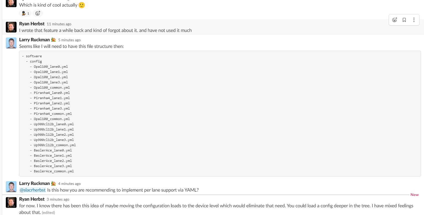Click the house status emoji on the 5 minutes ago message
This screenshot has width=424, height=215.
(x=54, y=40)
